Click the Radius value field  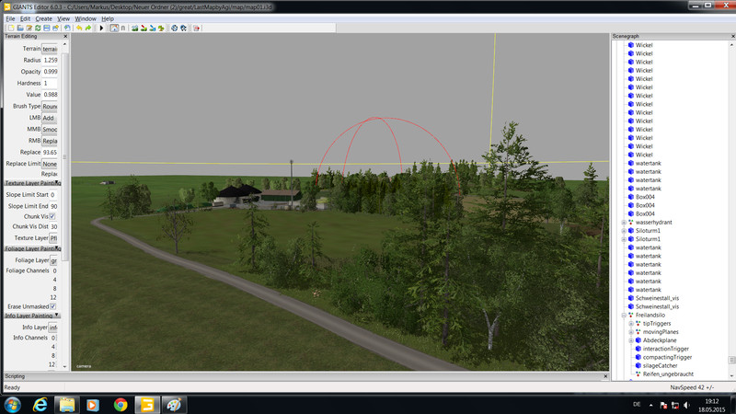coord(51,60)
